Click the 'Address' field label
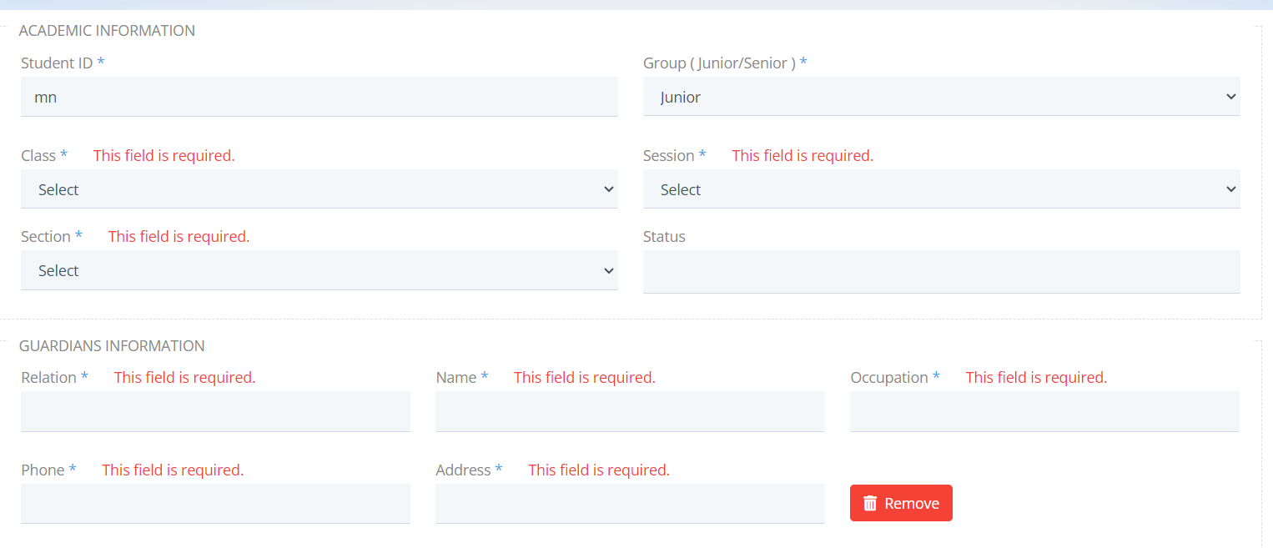This screenshot has height=548, width=1273. coord(463,470)
